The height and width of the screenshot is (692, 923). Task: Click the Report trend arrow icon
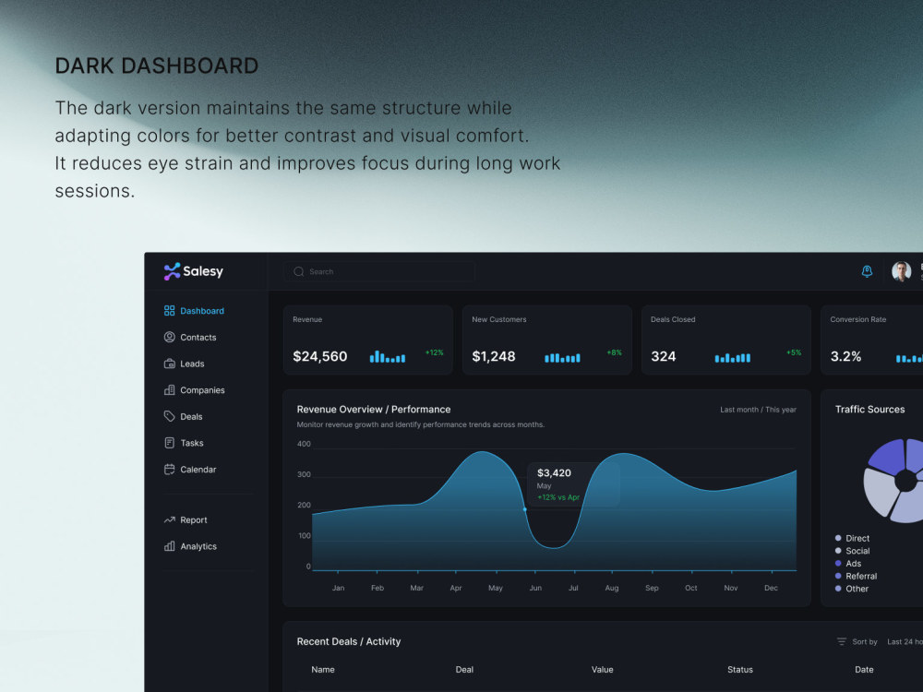coord(170,519)
